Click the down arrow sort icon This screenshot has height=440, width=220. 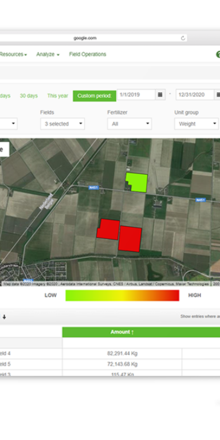click(4, 317)
